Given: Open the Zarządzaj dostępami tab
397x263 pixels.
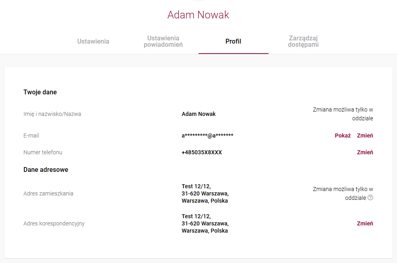Looking at the screenshot, I should [x=303, y=41].
